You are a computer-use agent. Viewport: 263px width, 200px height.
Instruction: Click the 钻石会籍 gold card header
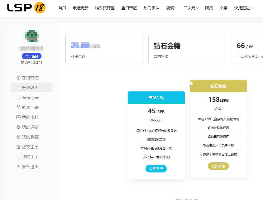point(218,86)
